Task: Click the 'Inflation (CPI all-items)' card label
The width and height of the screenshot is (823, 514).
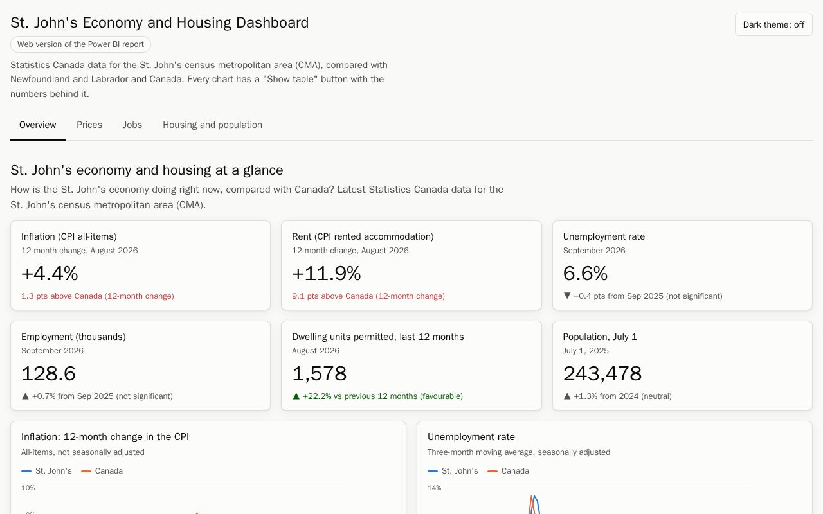Action: [x=69, y=236]
